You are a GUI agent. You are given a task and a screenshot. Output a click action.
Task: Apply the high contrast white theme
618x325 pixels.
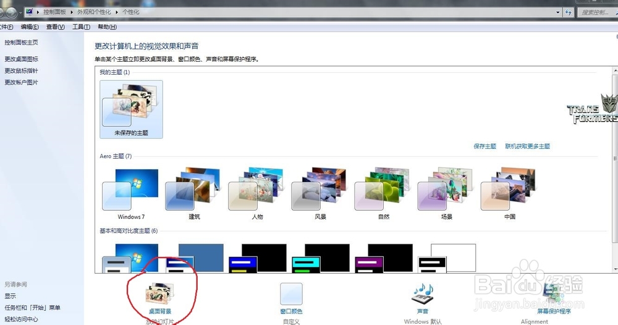[x=447, y=258]
